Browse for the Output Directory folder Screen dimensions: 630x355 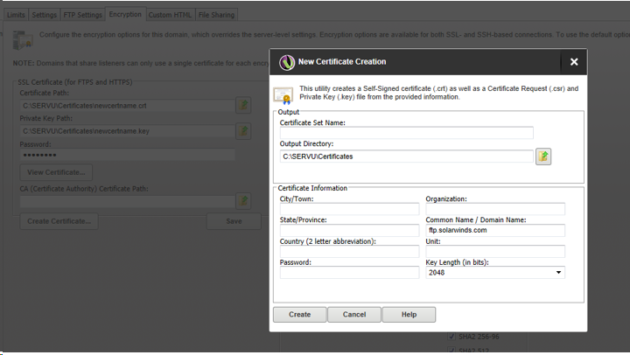pyautogui.click(x=543, y=157)
